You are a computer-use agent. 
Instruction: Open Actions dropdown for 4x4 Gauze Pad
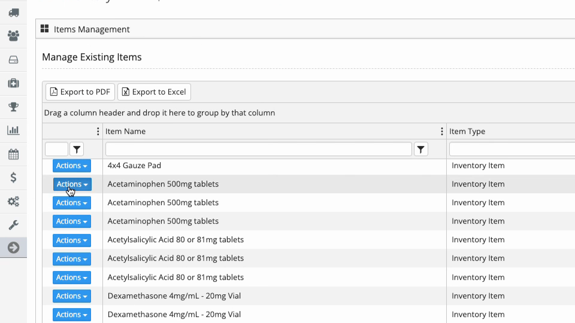click(72, 166)
